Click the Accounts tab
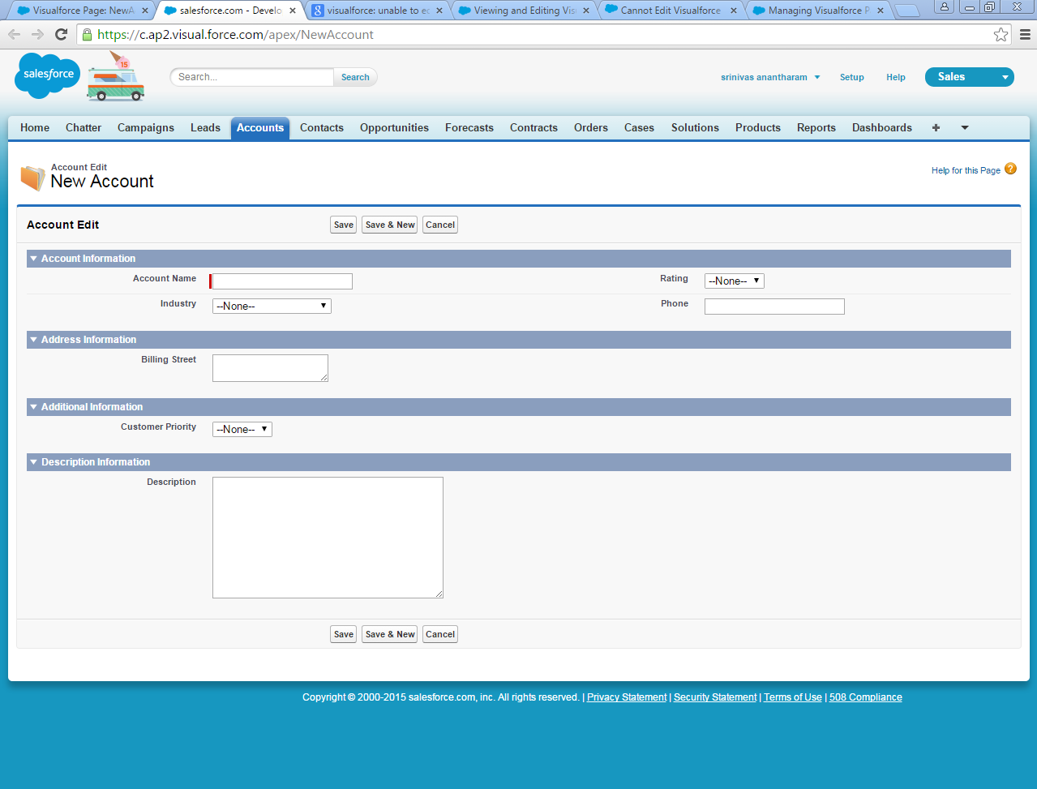Image resolution: width=1037 pixels, height=789 pixels. pyautogui.click(x=260, y=128)
